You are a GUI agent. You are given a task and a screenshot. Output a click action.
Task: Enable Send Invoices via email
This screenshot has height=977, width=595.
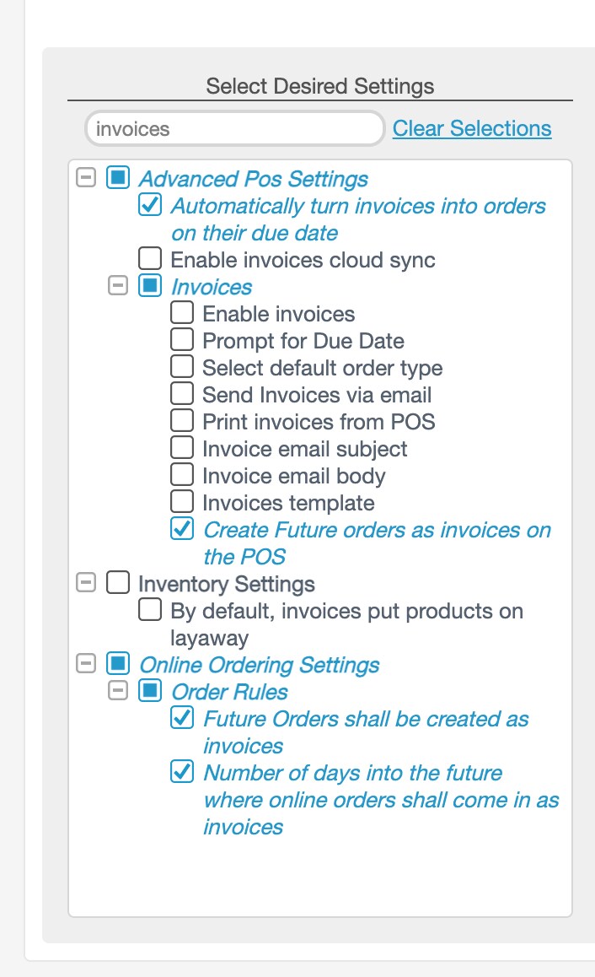point(182,394)
